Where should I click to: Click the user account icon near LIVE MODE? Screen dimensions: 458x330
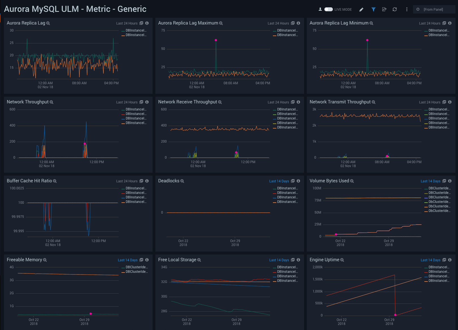pyautogui.click(x=320, y=9)
